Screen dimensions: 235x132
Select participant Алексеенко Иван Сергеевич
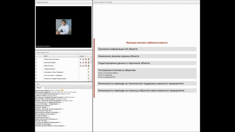54,72
